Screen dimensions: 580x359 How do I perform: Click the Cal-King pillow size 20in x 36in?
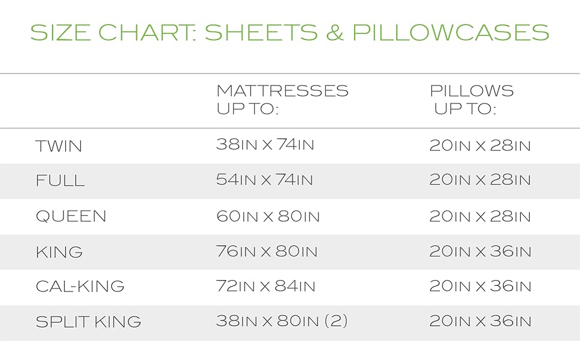[480, 286]
